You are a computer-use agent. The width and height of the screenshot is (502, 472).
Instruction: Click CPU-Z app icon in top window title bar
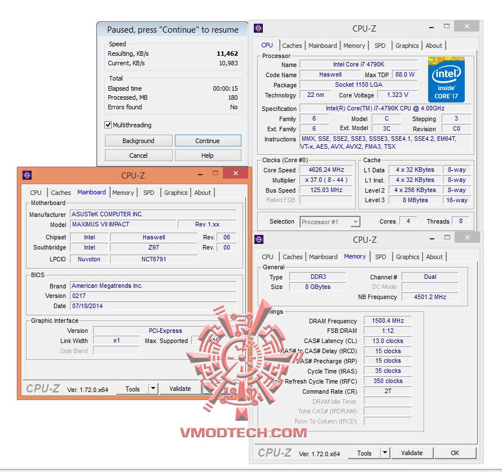click(x=258, y=28)
